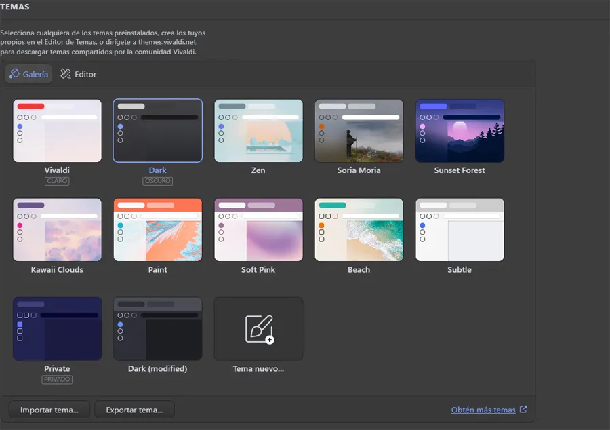Click the external link icon beside Obtén más temas
610x430 pixels.
tap(523, 410)
